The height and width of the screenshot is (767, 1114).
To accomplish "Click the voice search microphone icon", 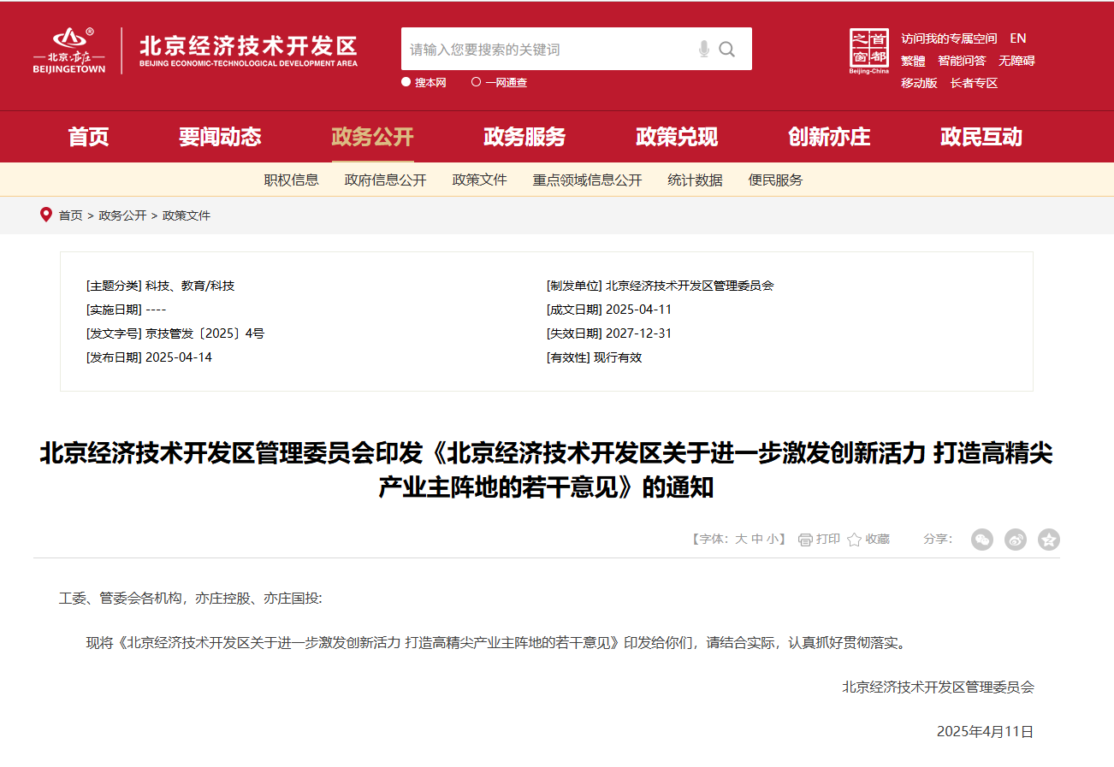I will tap(702, 49).
